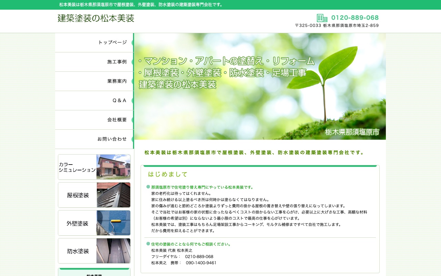The image size is (441, 276).
Task: Click the roof photo on 屋根塗装 banner
Action: pyautogui.click(x=113, y=195)
